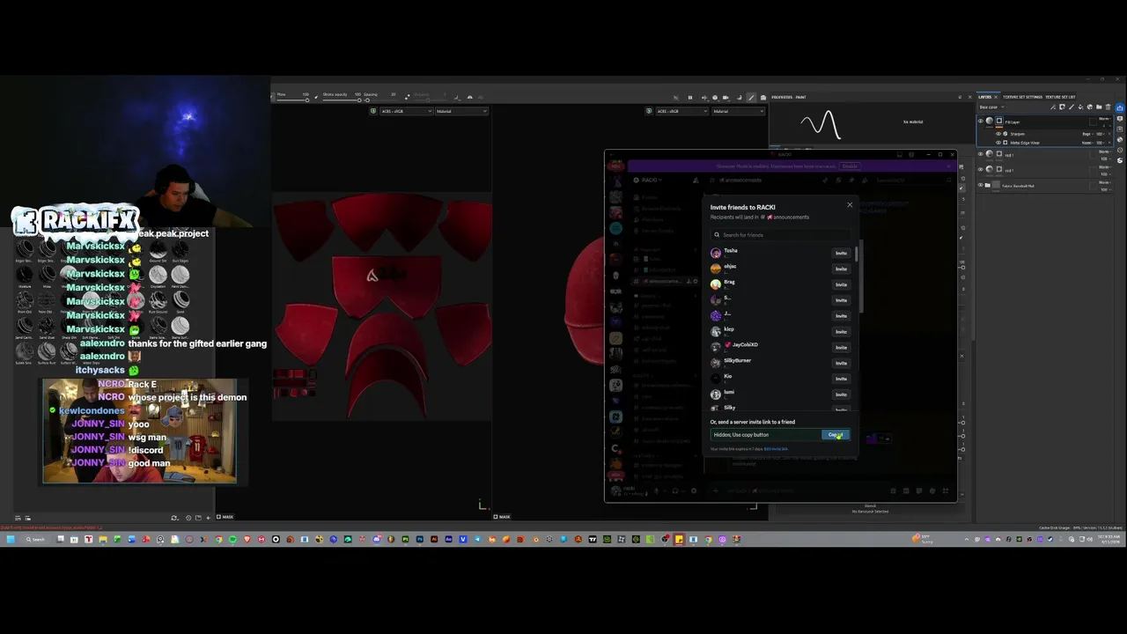Click the friends list scrollbar in invite dialog
Screen dimensions: 1127x634
[x=856, y=255]
